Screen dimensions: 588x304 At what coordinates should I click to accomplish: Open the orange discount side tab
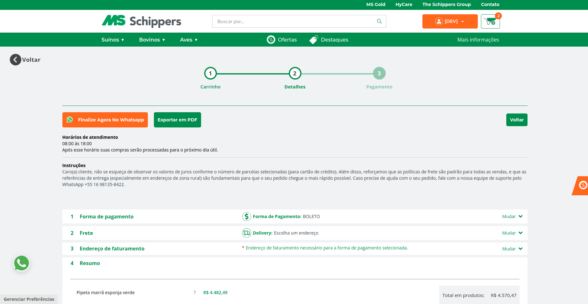pos(582,185)
